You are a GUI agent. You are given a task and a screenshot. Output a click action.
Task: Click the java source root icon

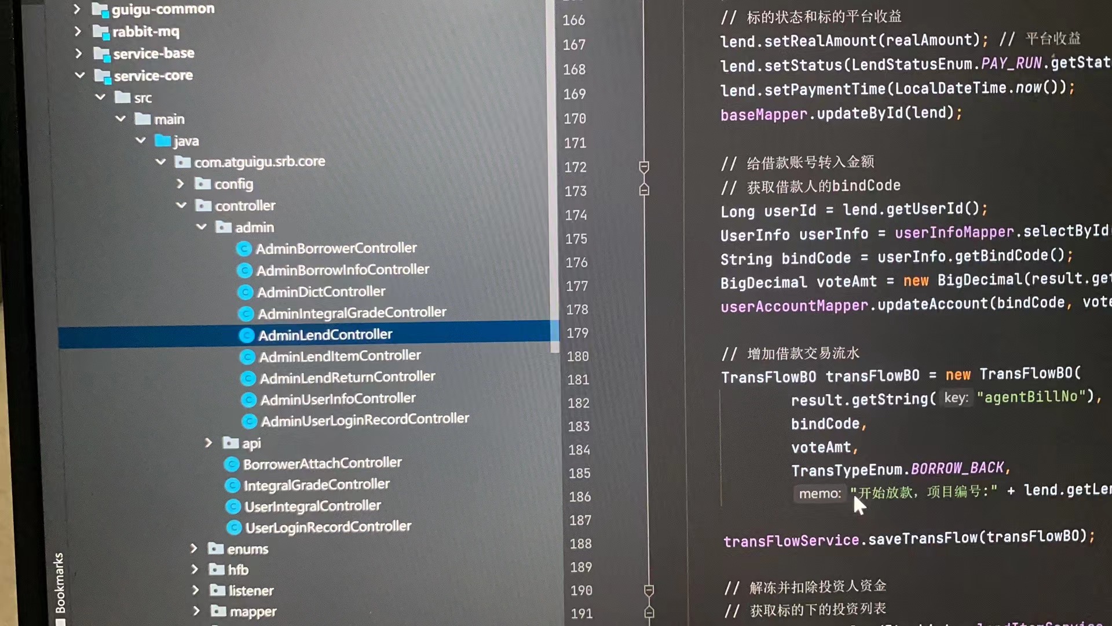(163, 140)
